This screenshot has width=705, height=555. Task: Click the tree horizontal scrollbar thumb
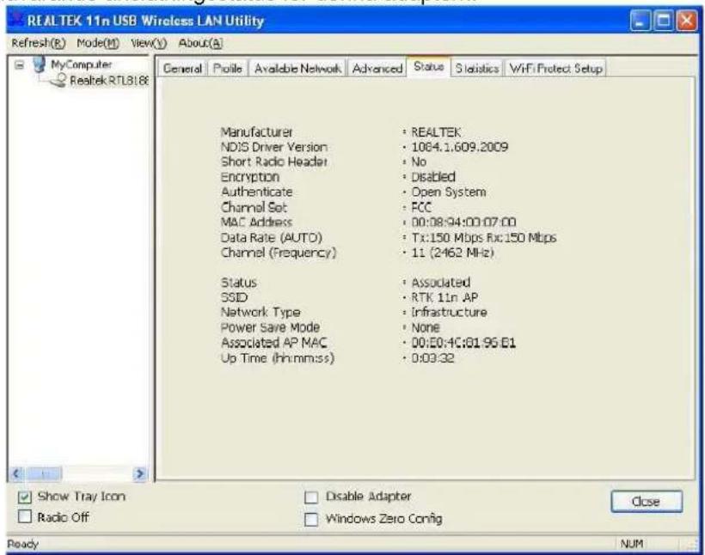pyautogui.click(x=44, y=473)
